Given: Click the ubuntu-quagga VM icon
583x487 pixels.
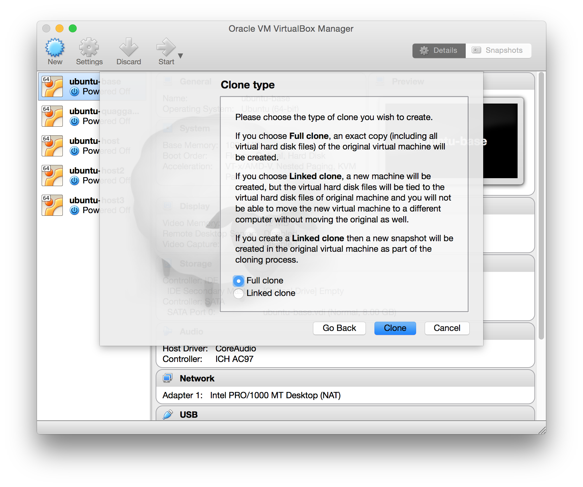Looking at the screenshot, I should click(x=52, y=116).
